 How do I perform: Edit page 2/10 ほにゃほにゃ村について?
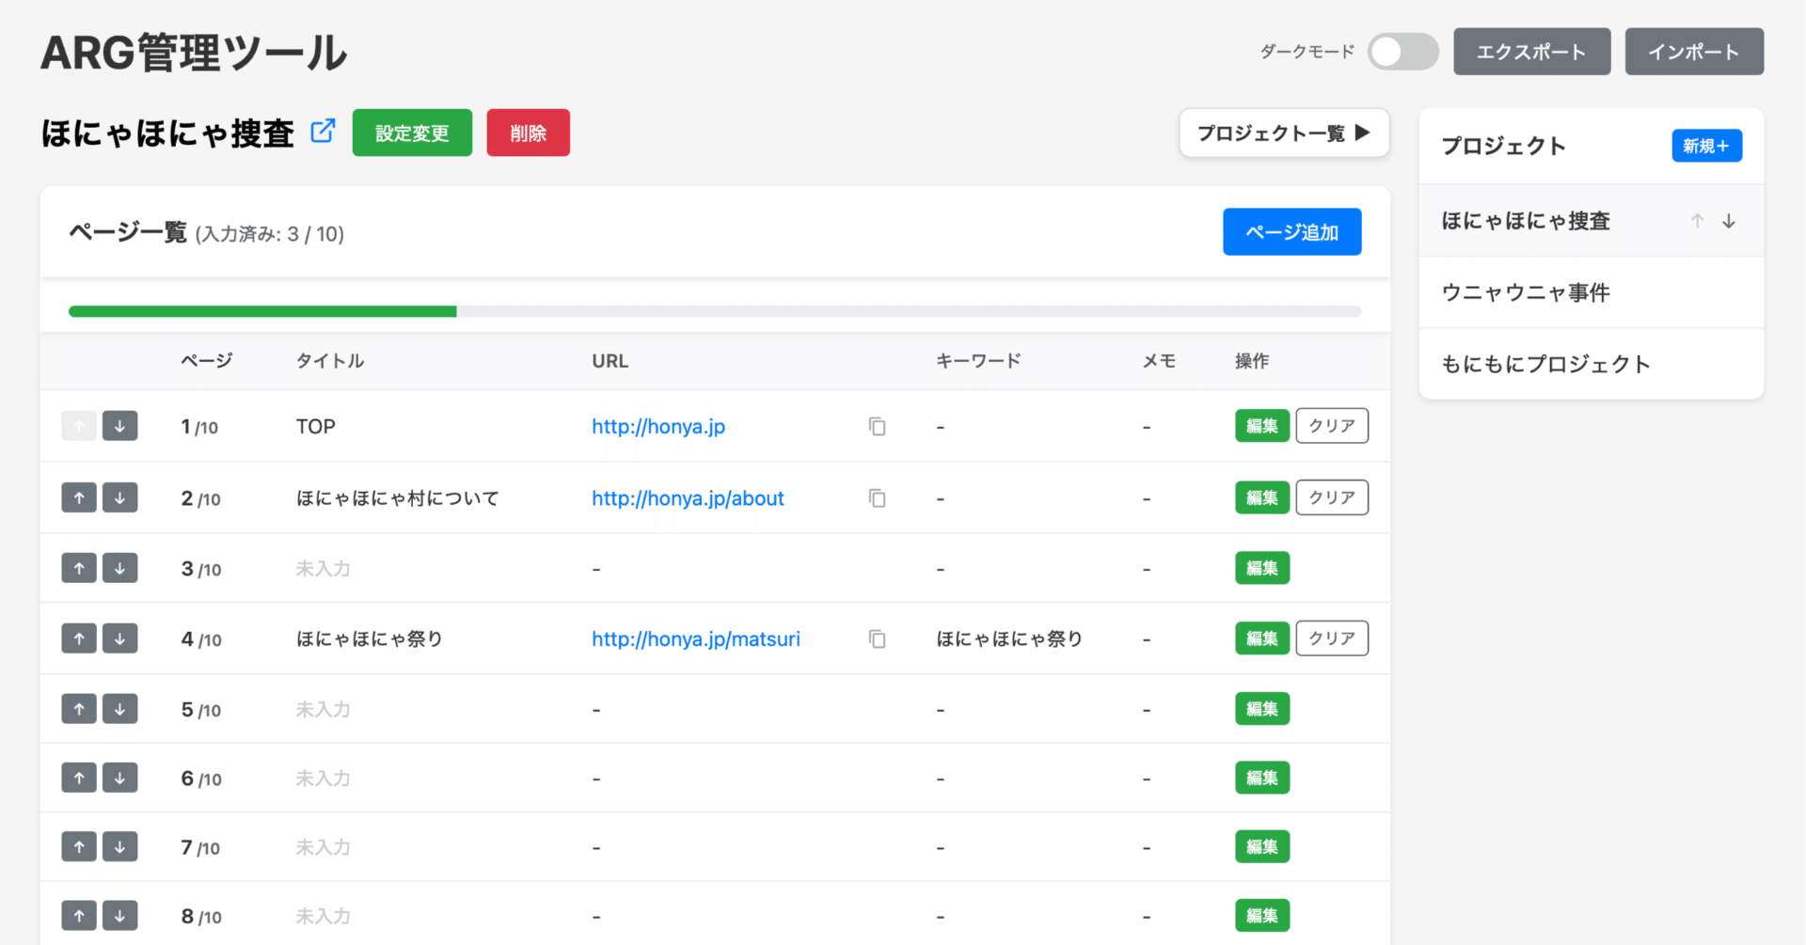(x=1261, y=497)
